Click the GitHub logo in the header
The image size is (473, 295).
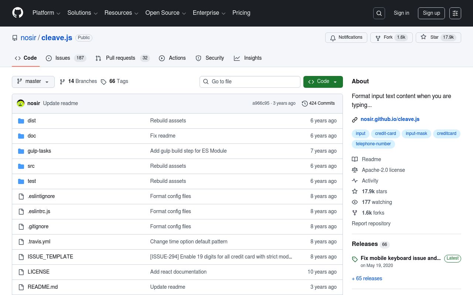pos(17,13)
